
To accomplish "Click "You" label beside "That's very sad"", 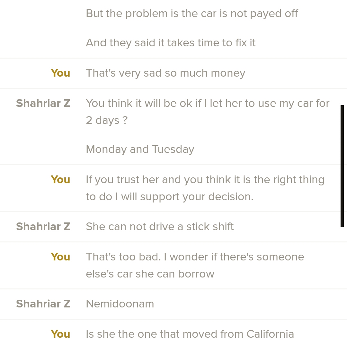I will (x=60, y=73).
